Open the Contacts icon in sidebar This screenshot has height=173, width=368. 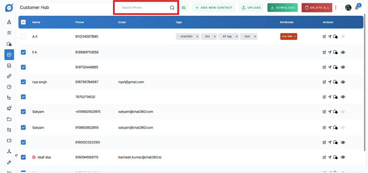(9, 55)
